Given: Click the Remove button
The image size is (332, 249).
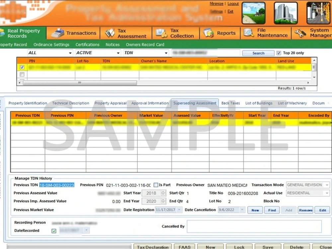Looking at the screenshot, I should 305,210.
